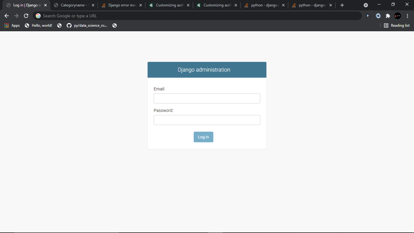414x233 pixels.
Task: Open the Chrome three-dot menu
Action: pos(407,16)
